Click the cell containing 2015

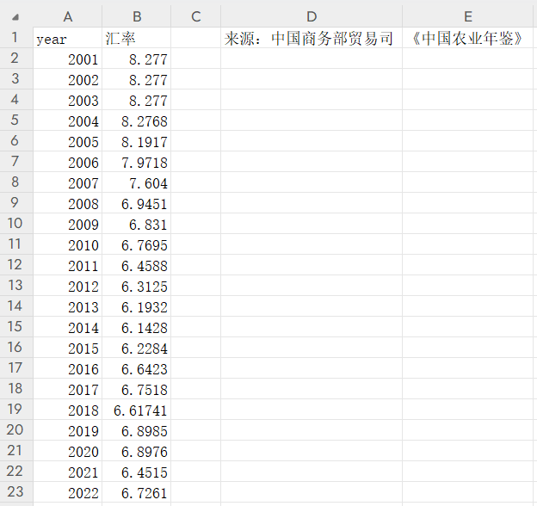(67, 348)
